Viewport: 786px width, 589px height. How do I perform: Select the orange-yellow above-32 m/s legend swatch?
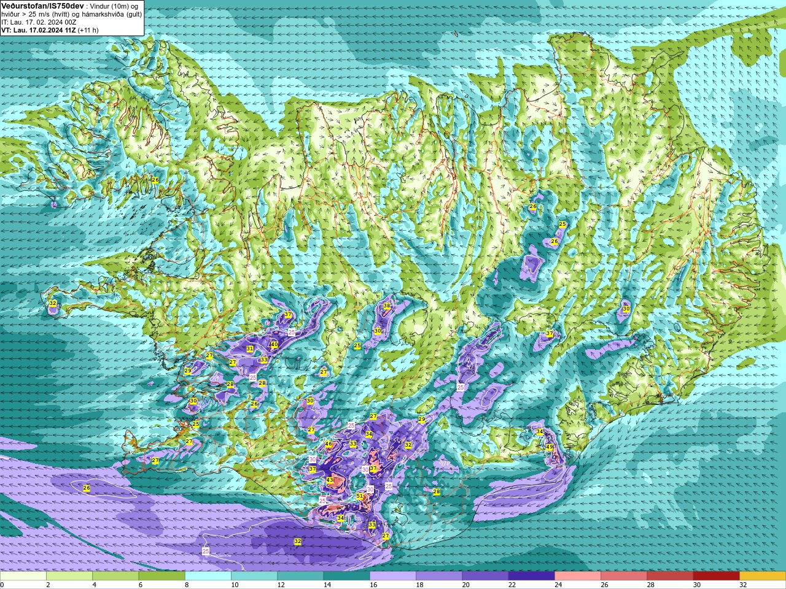(763, 576)
